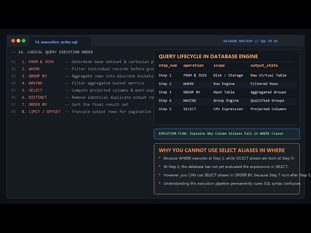Click the 'Aggregated Groups' cell

click(268, 92)
